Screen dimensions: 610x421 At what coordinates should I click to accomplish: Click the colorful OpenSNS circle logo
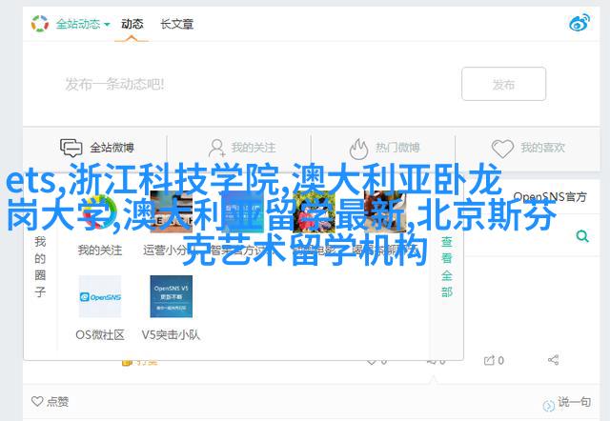tap(40, 24)
